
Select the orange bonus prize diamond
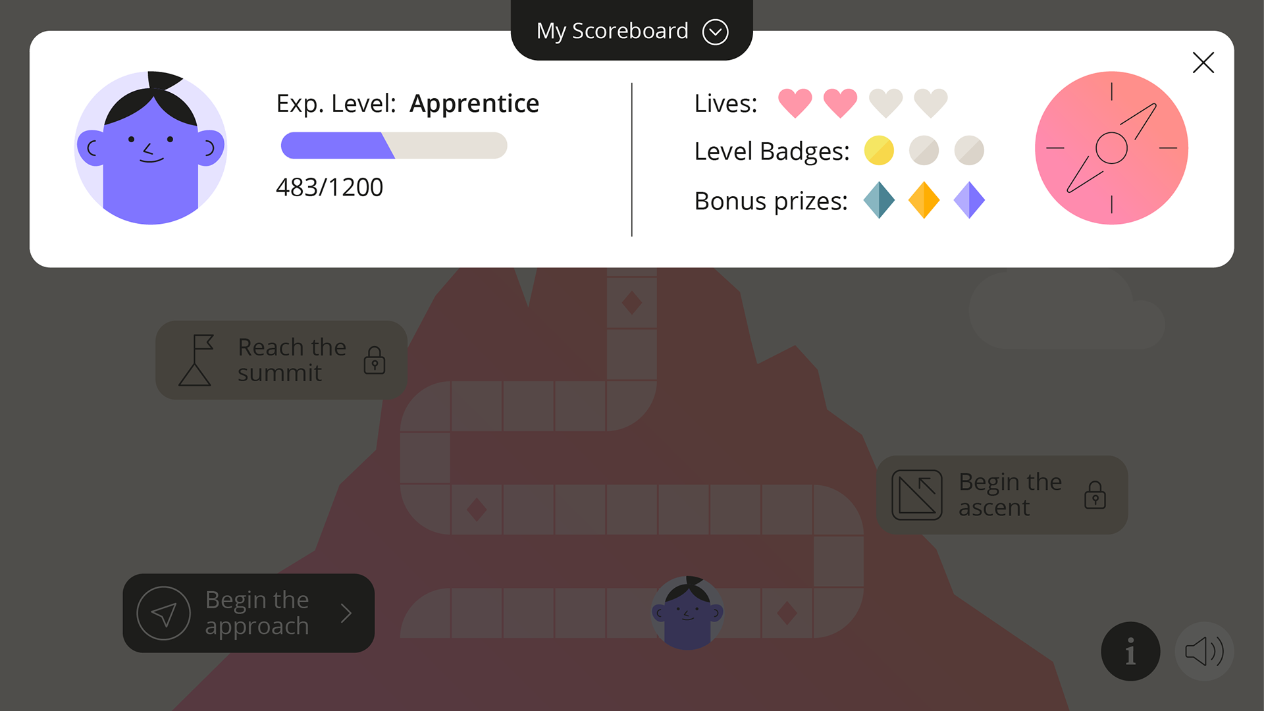click(924, 200)
